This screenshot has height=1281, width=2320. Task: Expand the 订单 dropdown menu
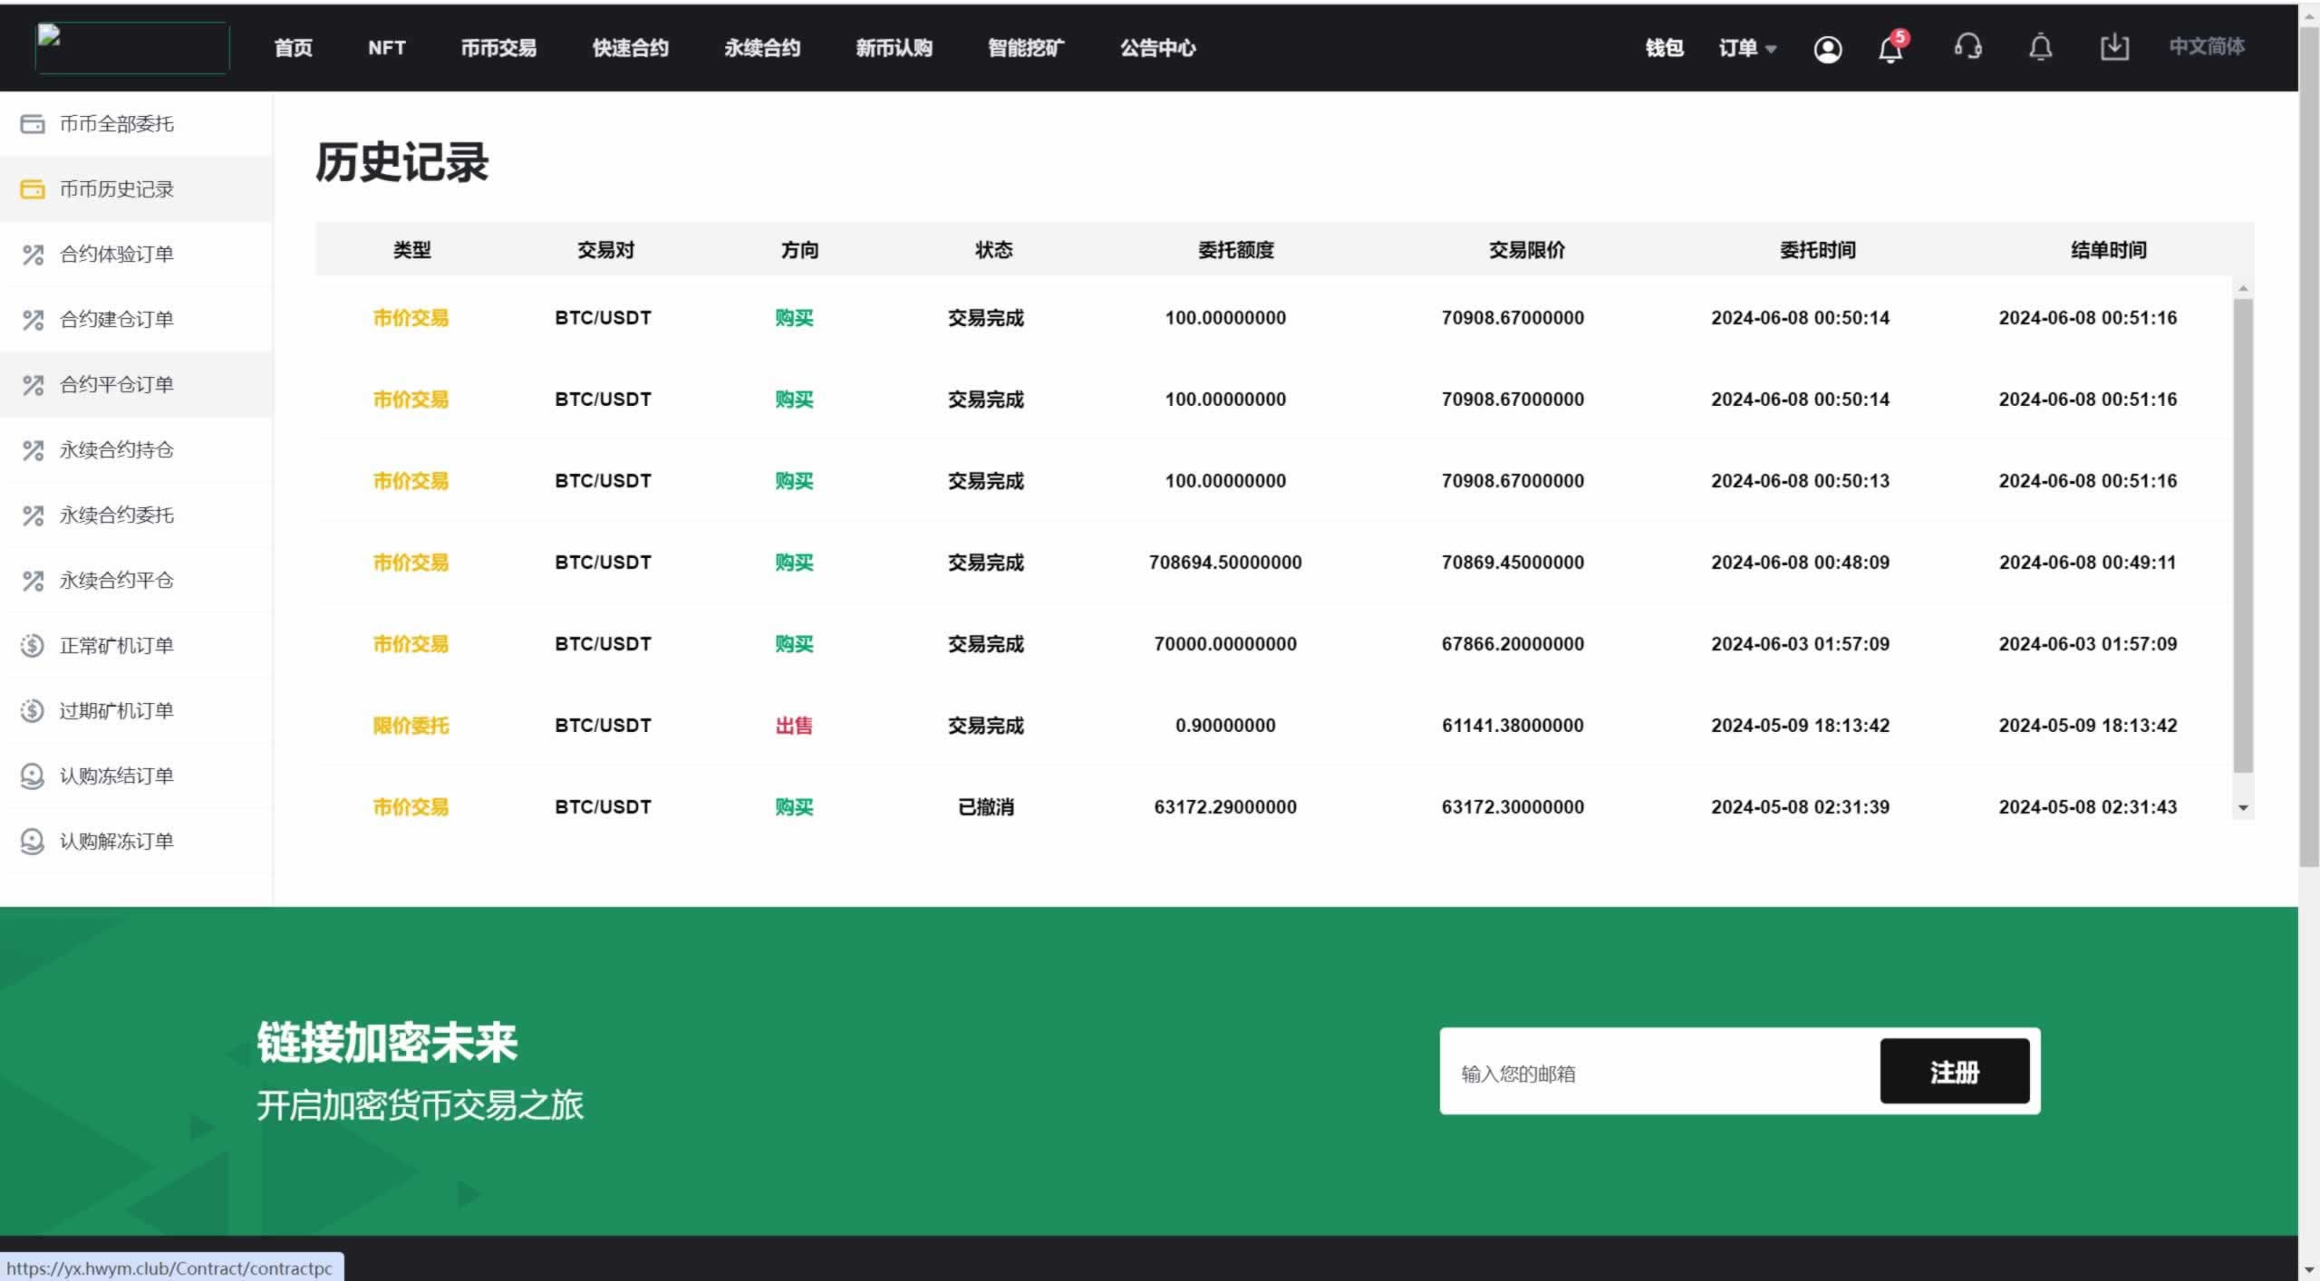pyautogui.click(x=1746, y=48)
